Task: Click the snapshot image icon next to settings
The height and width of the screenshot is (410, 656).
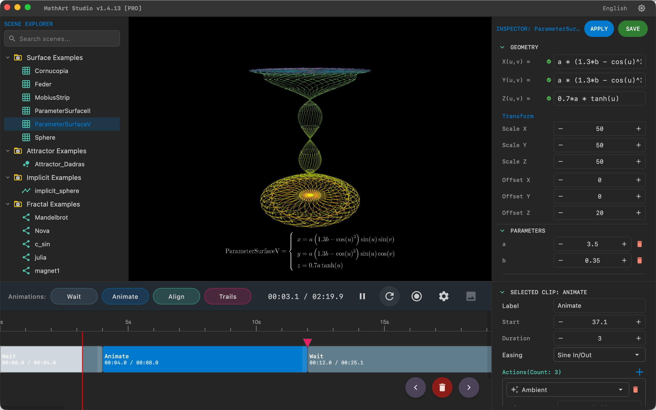Action: coord(471,296)
